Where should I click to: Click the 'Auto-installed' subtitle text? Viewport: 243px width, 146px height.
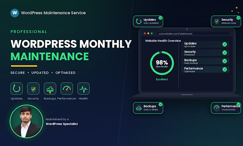[151, 23]
